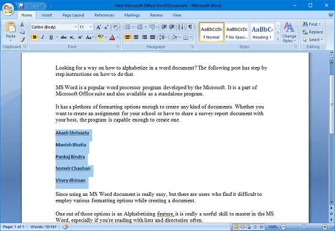Click the Copy icon in Clipboard group
The width and height of the screenshot is (335, 231).
pyautogui.click(x=22, y=32)
